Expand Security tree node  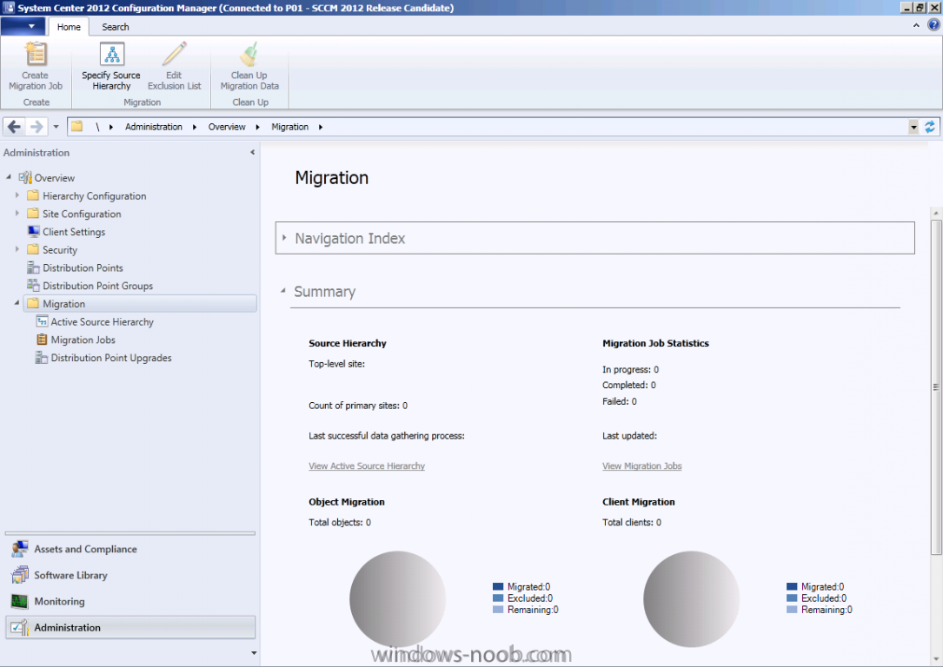tap(17, 249)
